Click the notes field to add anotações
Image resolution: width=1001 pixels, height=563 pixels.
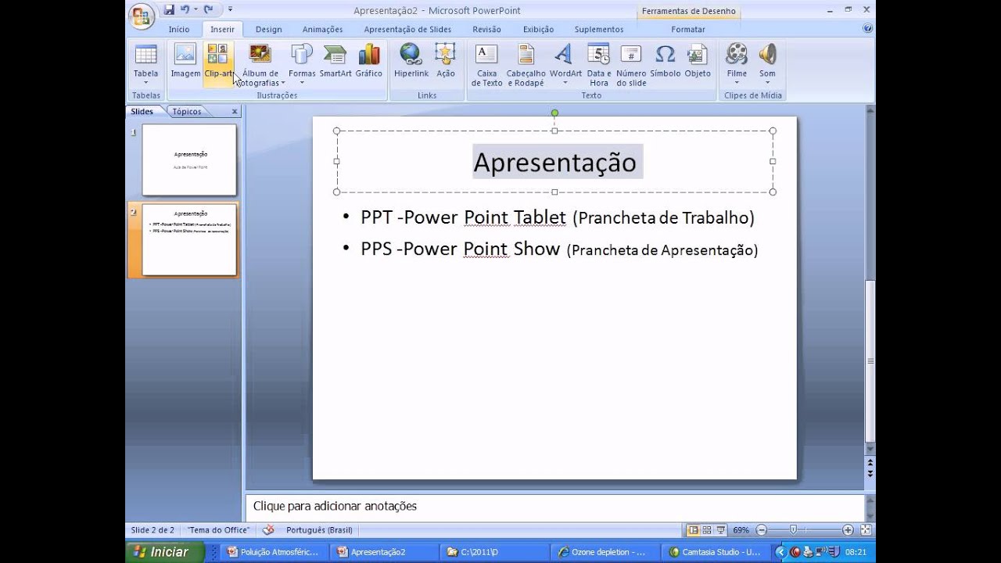point(554,506)
